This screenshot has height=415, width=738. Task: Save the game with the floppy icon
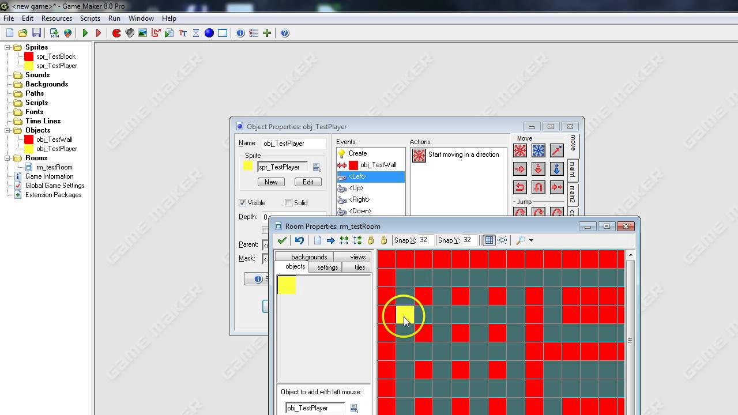click(x=36, y=33)
